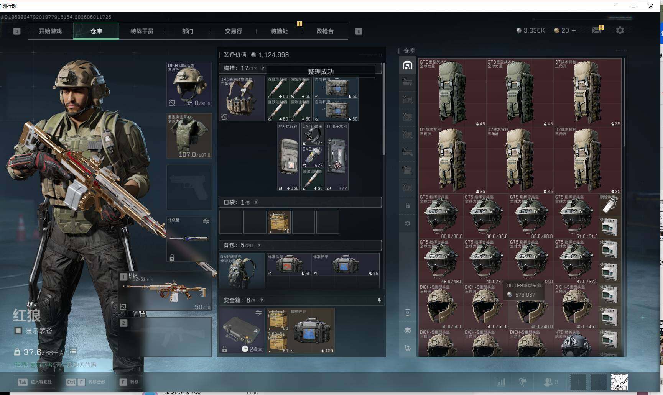
Task: Go to the 部门 tab
Action: click(188, 31)
